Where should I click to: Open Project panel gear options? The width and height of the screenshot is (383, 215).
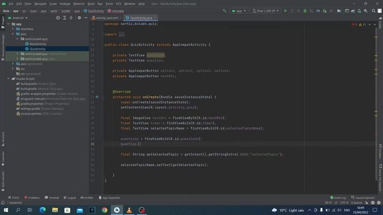(x=80, y=18)
